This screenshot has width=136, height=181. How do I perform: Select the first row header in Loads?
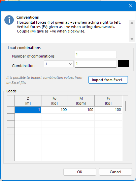(11, 110)
